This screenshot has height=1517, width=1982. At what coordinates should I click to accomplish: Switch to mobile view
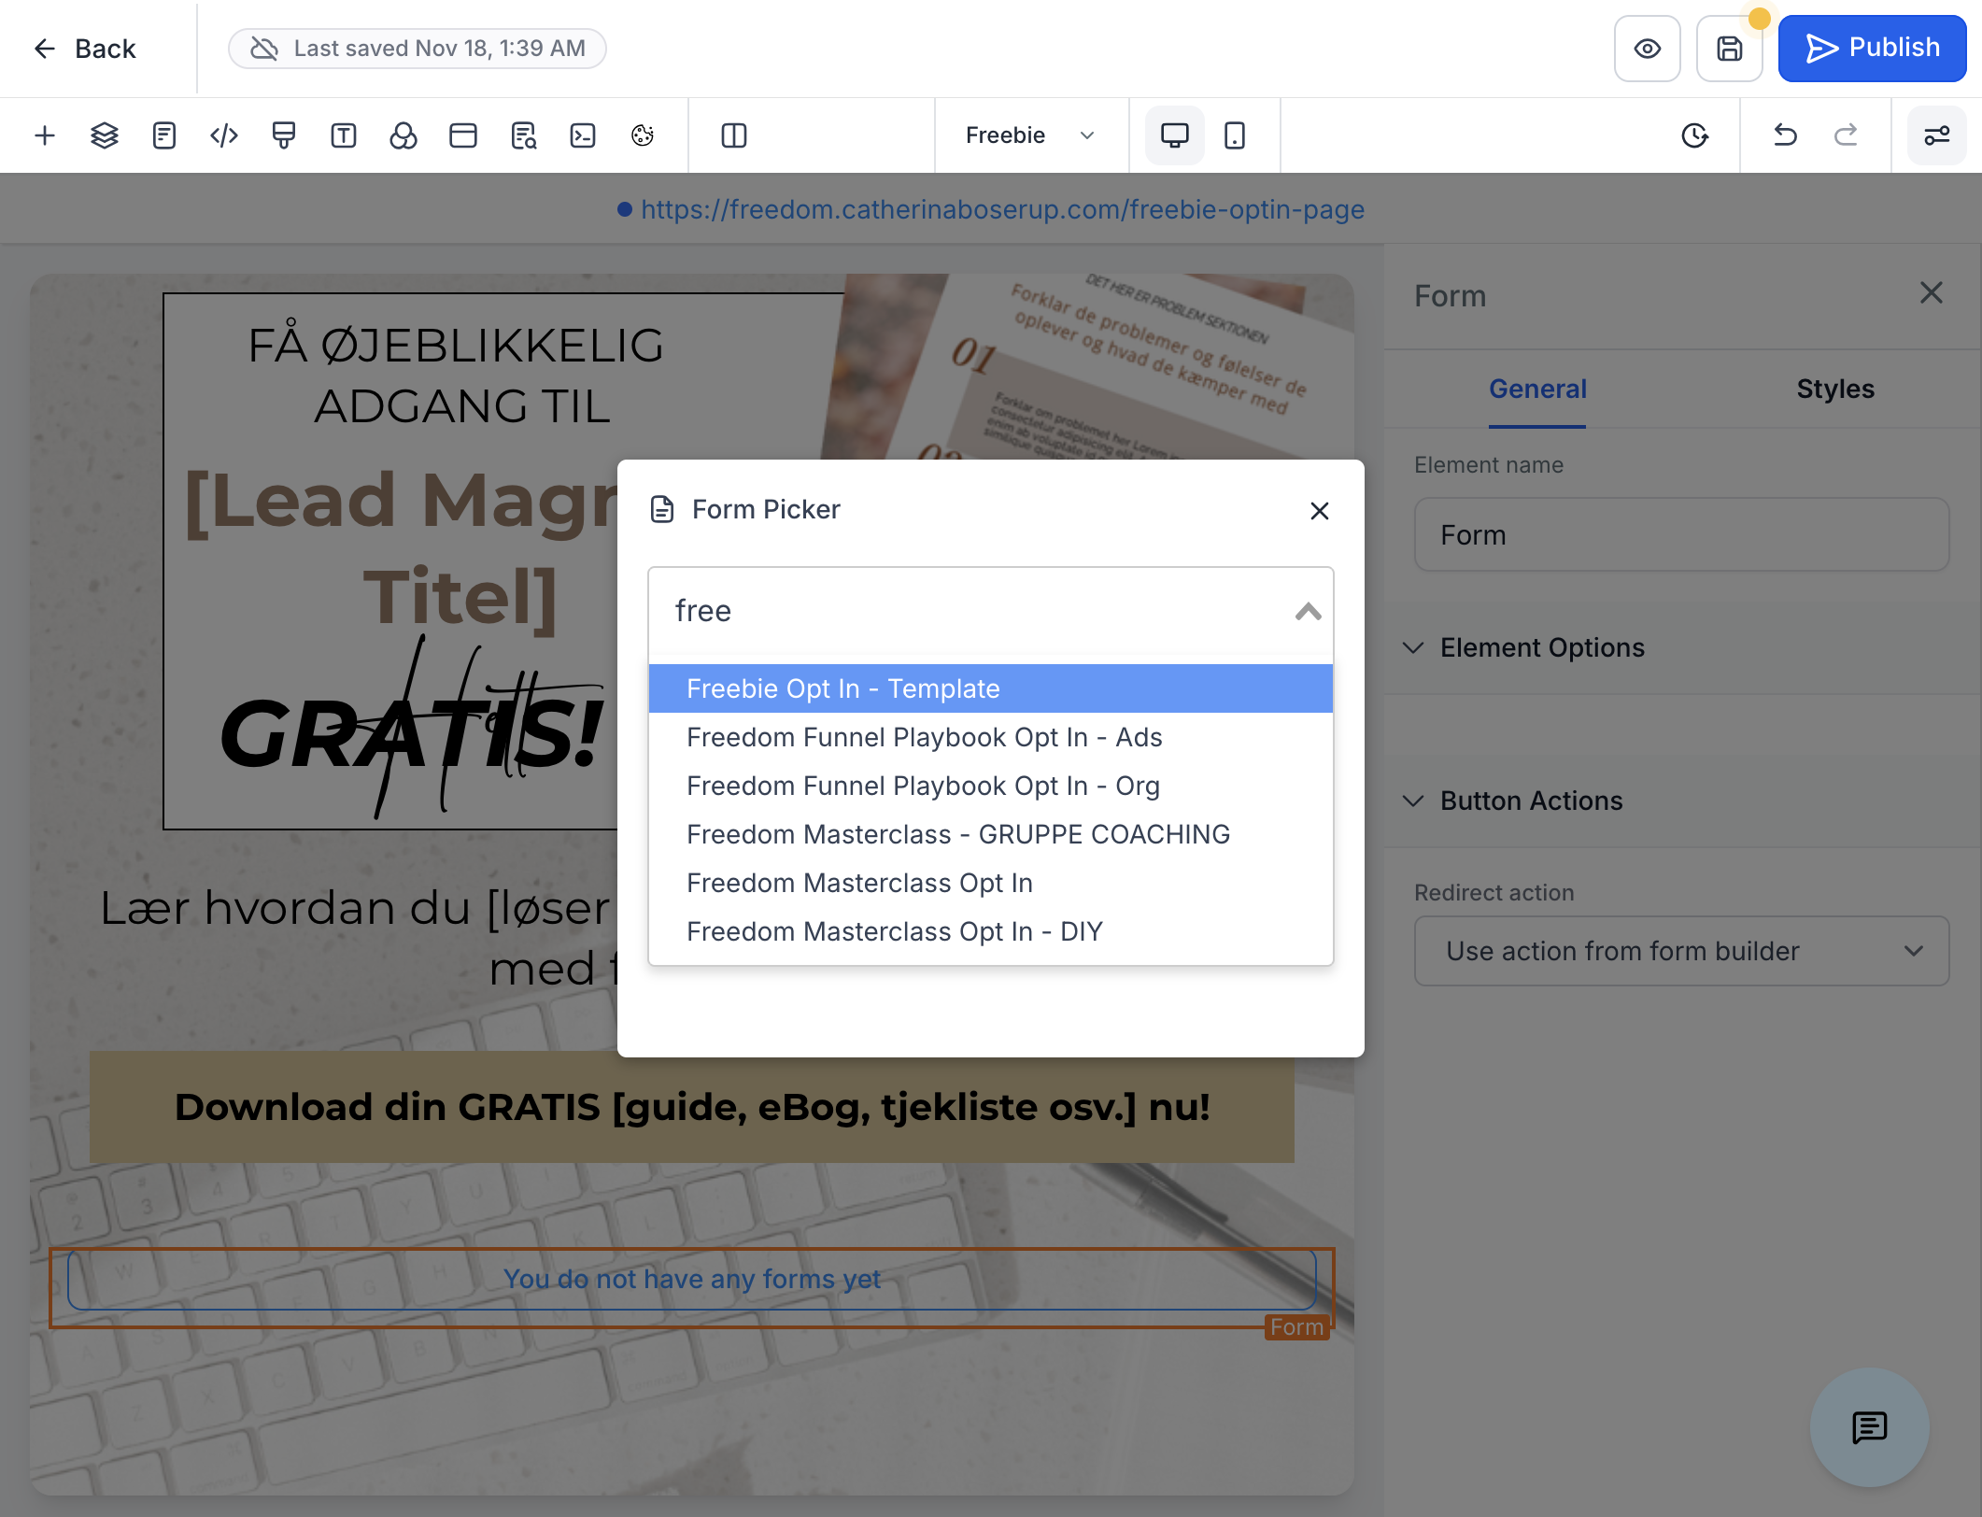point(1235,135)
